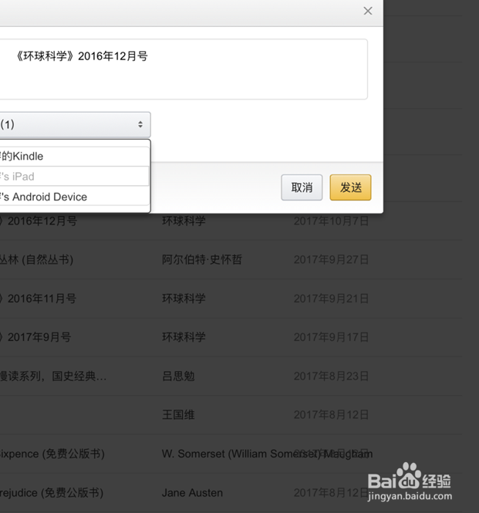This screenshot has height=513, width=479.
Task: Click the 取消 button
Action: [302, 187]
